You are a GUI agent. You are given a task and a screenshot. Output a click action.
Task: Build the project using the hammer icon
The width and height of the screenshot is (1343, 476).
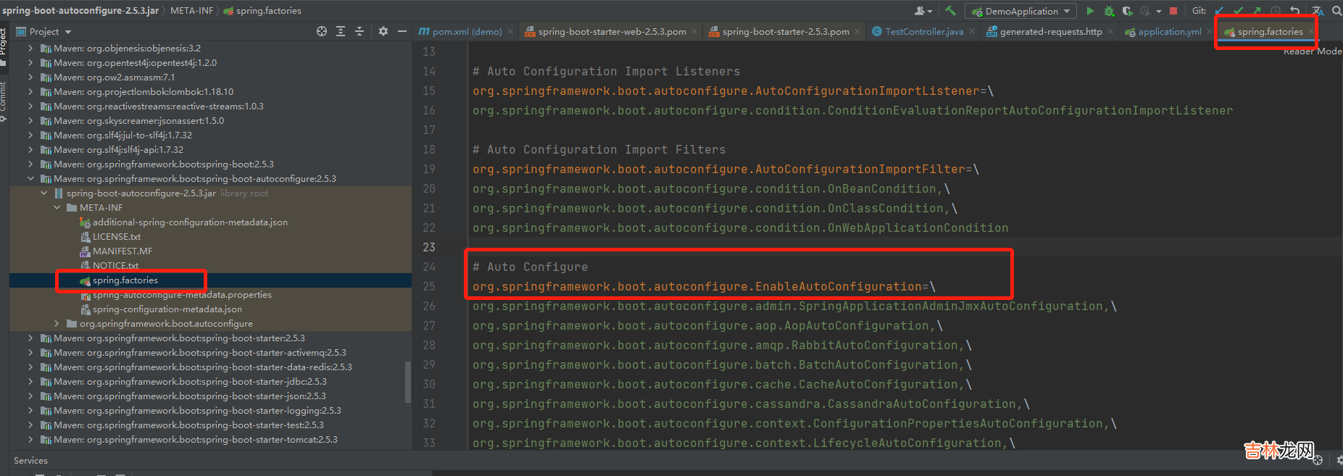[x=950, y=11]
